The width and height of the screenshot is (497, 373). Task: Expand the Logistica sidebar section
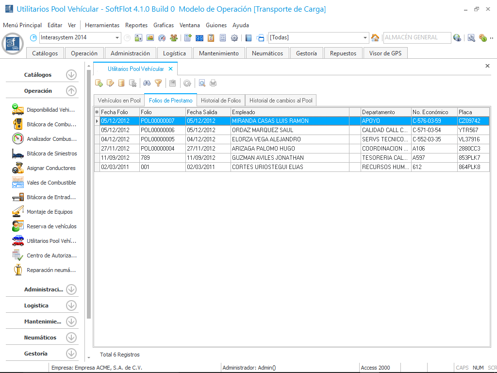pyautogui.click(x=71, y=305)
